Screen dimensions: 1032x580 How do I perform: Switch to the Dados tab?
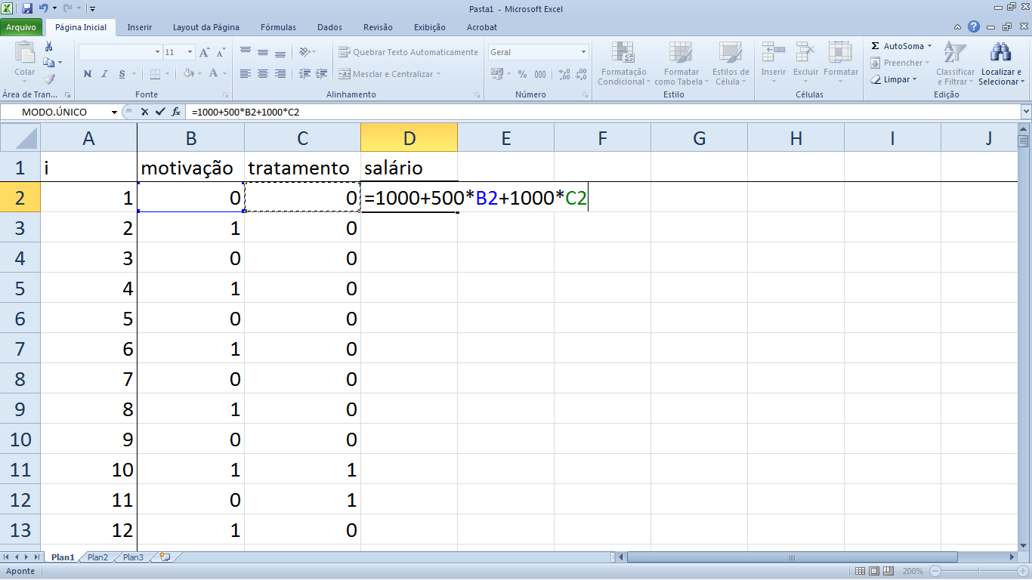[x=329, y=27]
